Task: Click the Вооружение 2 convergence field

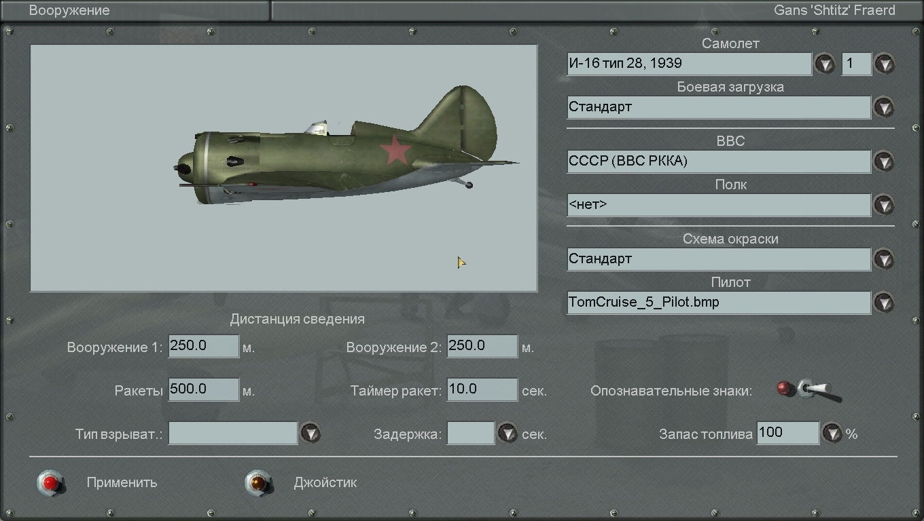Action: (x=482, y=346)
